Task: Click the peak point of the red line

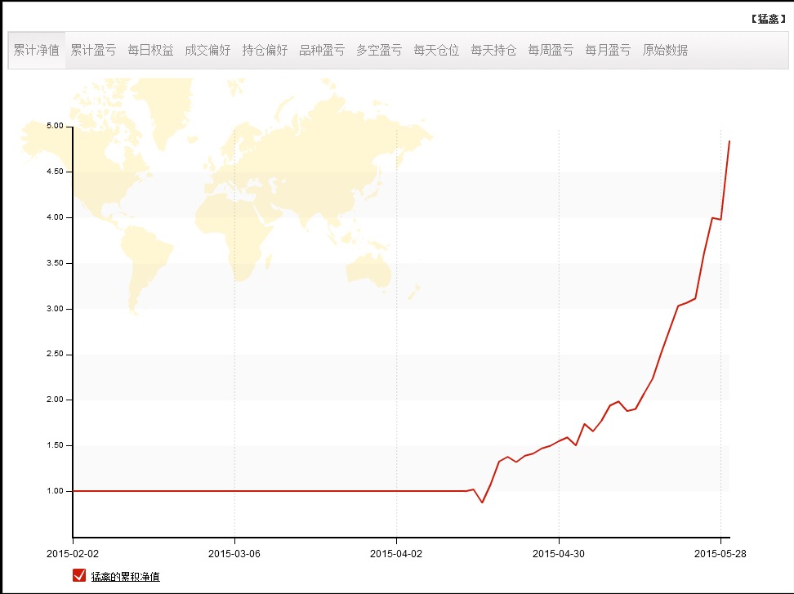Action: click(729, 141)
